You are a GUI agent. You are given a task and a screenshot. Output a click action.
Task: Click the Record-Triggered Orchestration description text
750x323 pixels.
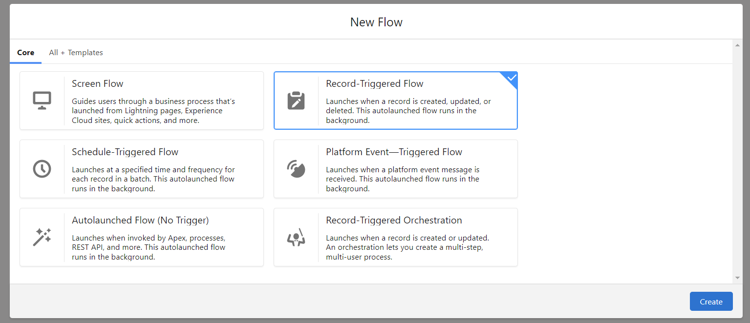point(407,247)
